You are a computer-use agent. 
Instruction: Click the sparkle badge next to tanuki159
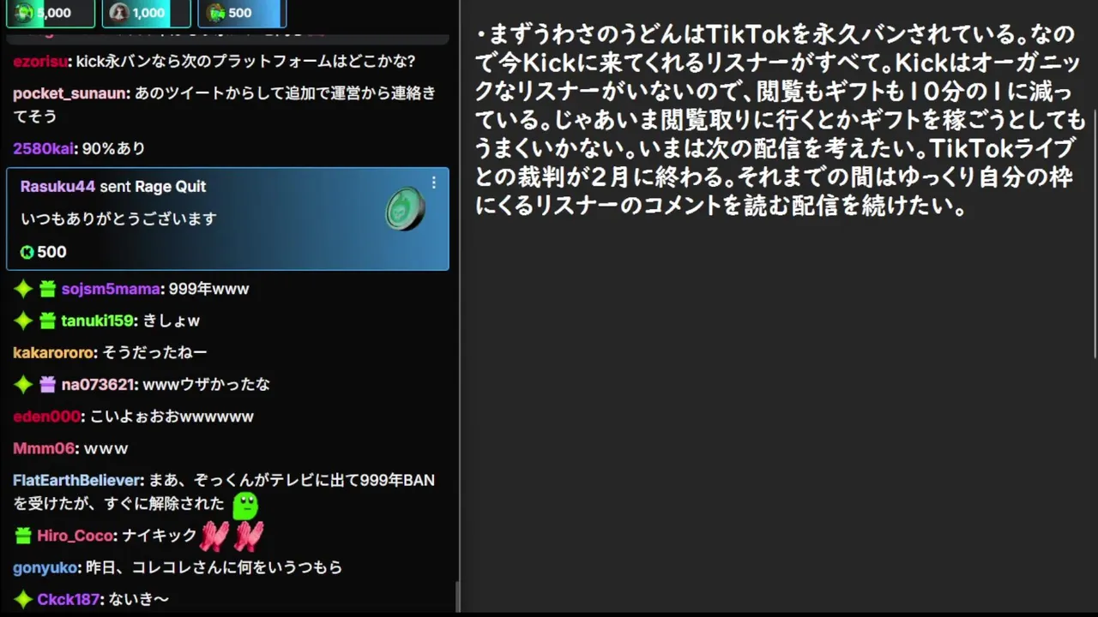click(23, 320)
